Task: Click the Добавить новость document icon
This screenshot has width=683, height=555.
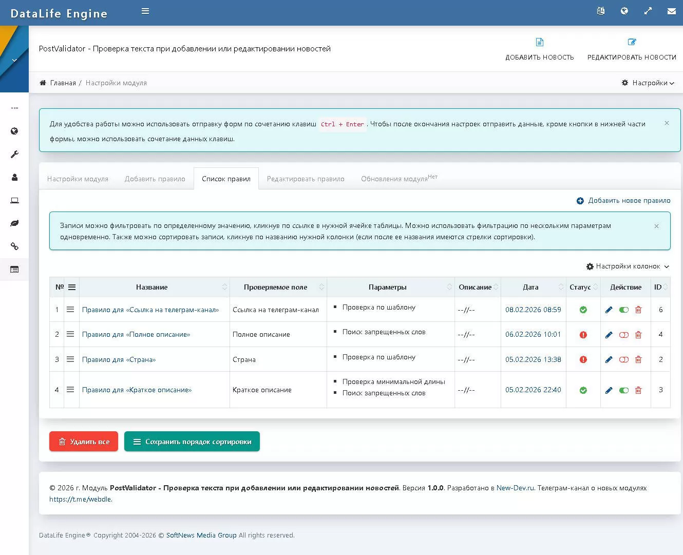Action: pyautogui.click(x=539, y=42)
